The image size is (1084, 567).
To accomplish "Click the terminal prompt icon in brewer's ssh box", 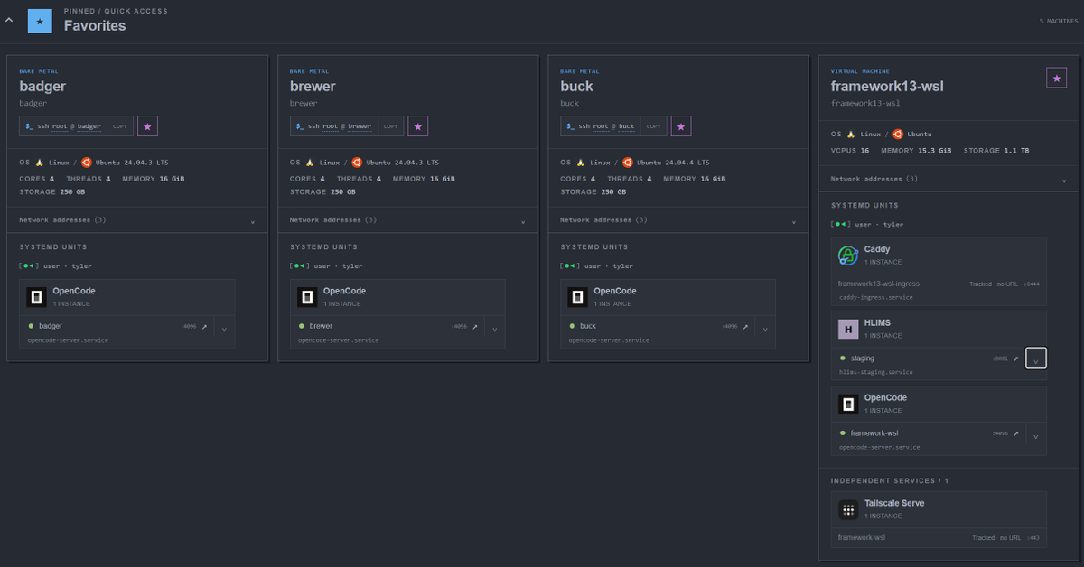I will (301, 126).
